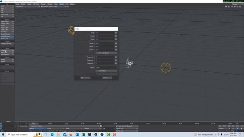Screen dimensions: 244x137
Task: Click the Windows Start button
Action: point(3,134)
